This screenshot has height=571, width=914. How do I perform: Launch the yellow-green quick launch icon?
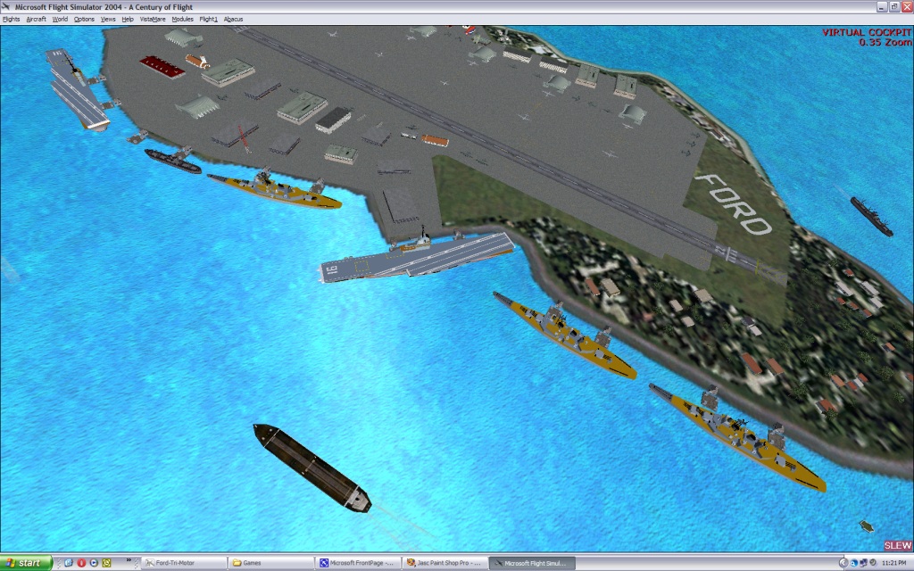click(x=107, y=563)
